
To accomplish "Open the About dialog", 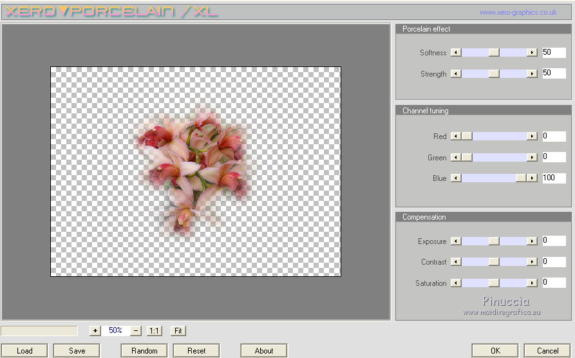I will coord(263,351).
